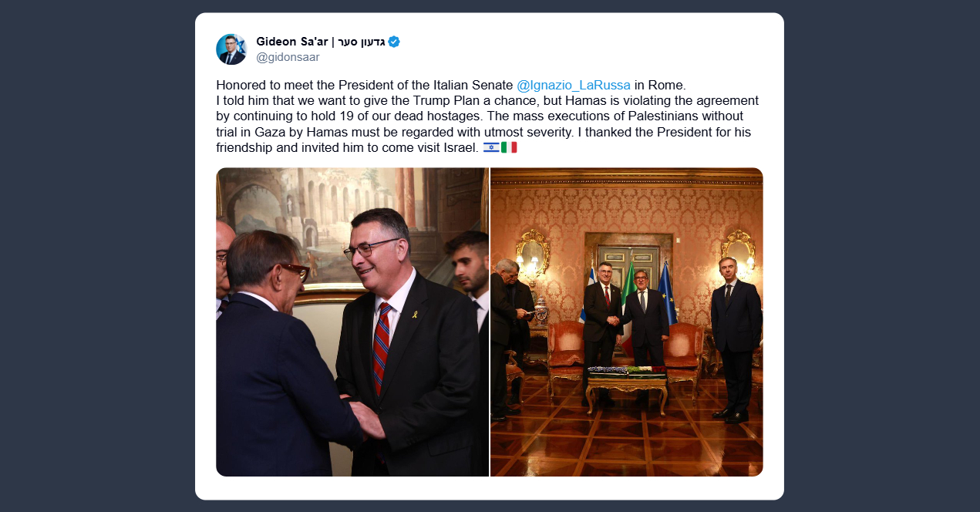Open the right photo of the flag room

pyautogui.click(x=627, y=322)
